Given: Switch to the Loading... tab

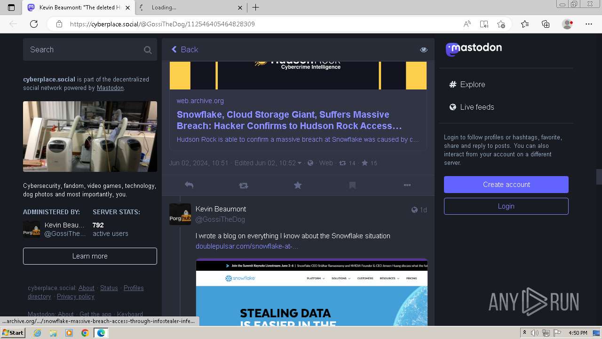Looking at the screenshot, I should [190, 8].
